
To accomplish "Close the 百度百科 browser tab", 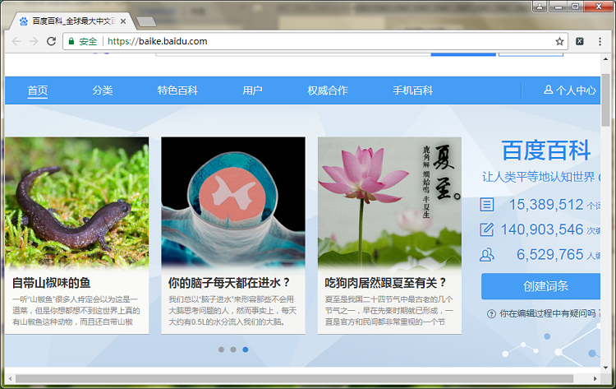I will point(123,21).
